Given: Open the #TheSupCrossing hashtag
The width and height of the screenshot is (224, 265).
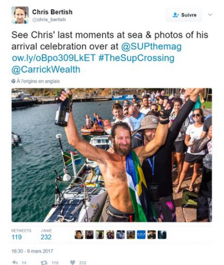Looking at the screenshot, I should [136, 58].
